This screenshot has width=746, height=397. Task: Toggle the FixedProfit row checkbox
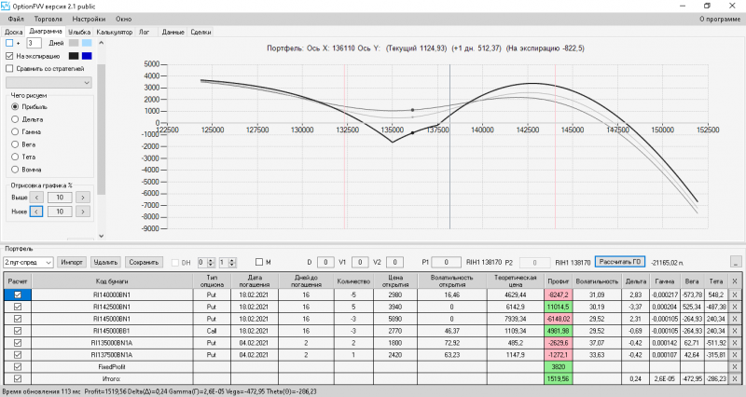tap(18, 366)
